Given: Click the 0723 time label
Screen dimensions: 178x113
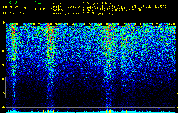Looking at the screenshot, I should click(x=53, y=24).
